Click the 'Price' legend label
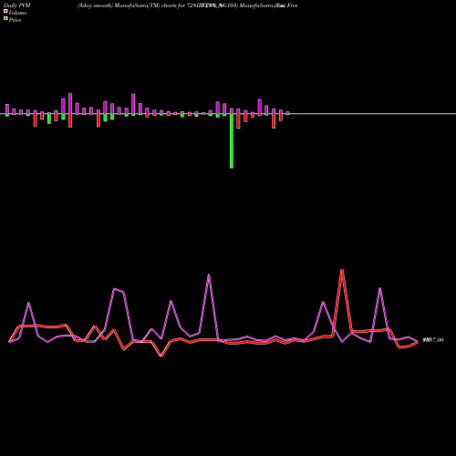Viewport: 456px width, 456px height. 15,20
